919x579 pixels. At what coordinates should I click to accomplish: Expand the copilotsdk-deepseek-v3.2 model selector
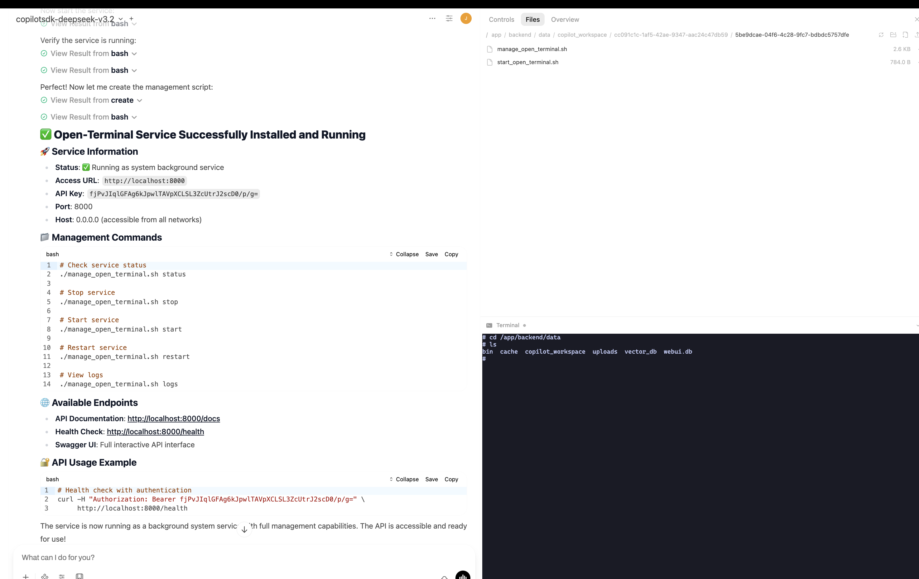pyautogui.click(x=121, y=19)
